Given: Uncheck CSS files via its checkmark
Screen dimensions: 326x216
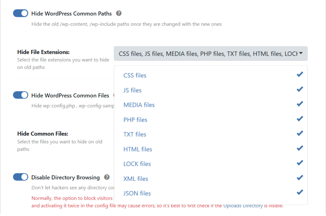Looking at the screenshot, I should click(300, 74).
